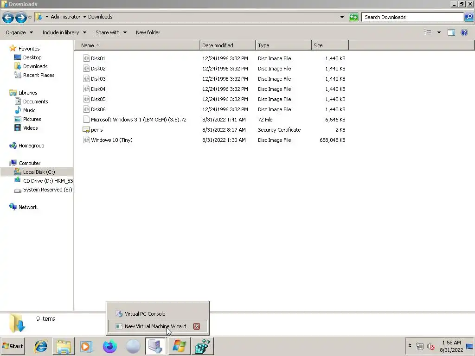Open the registry cubes taskbar icon

pos(202,346)
